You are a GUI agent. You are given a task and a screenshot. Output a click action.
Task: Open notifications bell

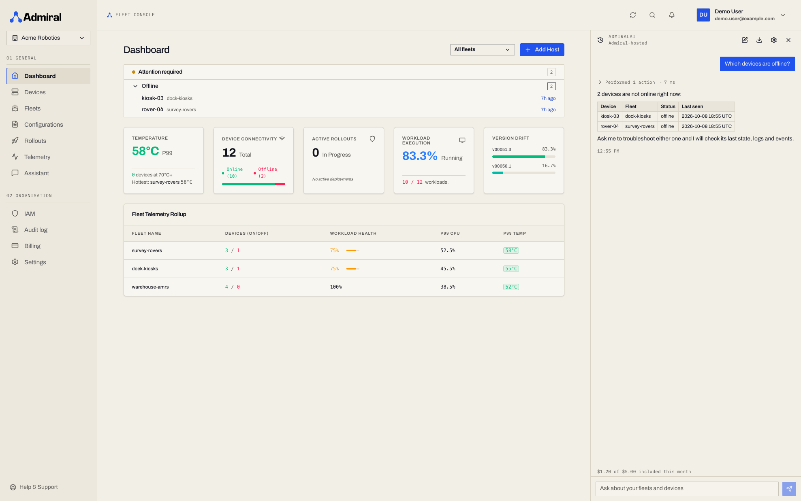tap(672, 15)
